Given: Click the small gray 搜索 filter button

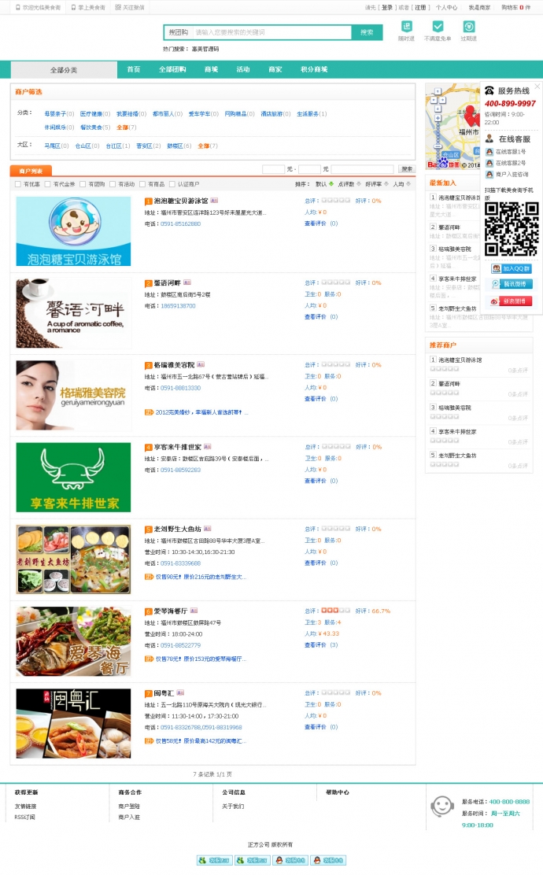Looking at the screenshot, I should click(407, 169).
